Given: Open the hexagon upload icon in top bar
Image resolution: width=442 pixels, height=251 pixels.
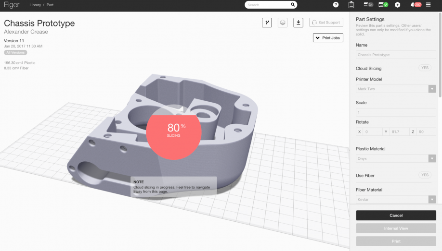Looking at the screenshot, I should click(397, 5).
